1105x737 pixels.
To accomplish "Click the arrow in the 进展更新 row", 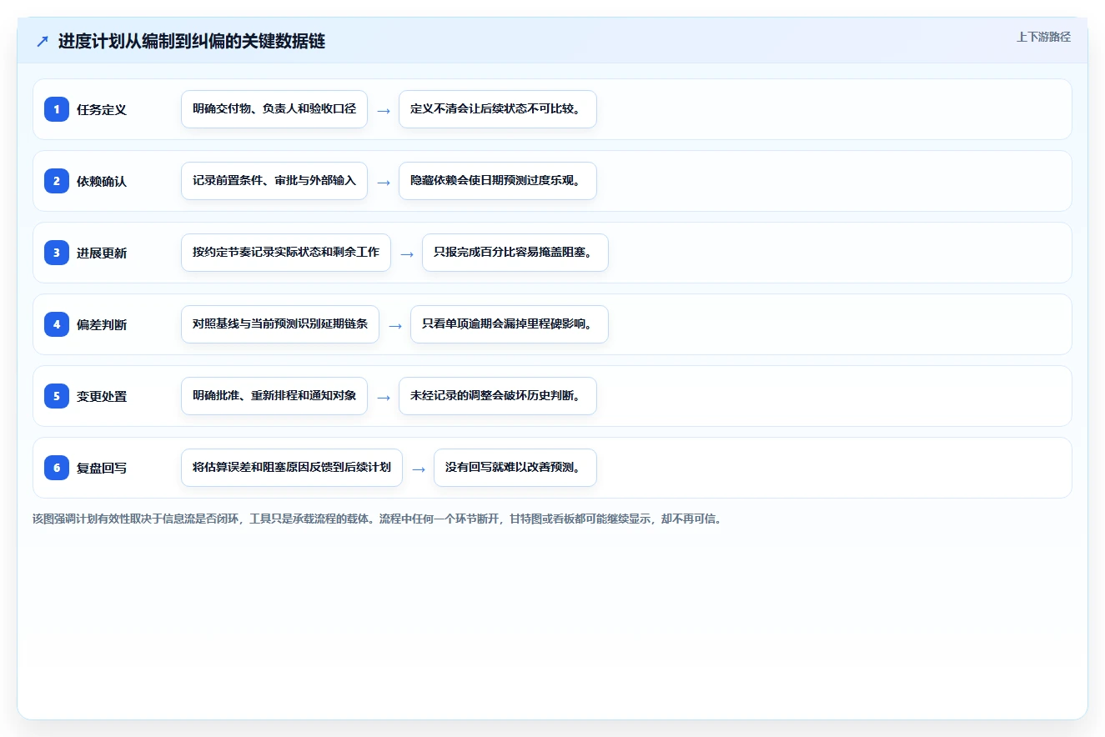I will coord(407,253).
